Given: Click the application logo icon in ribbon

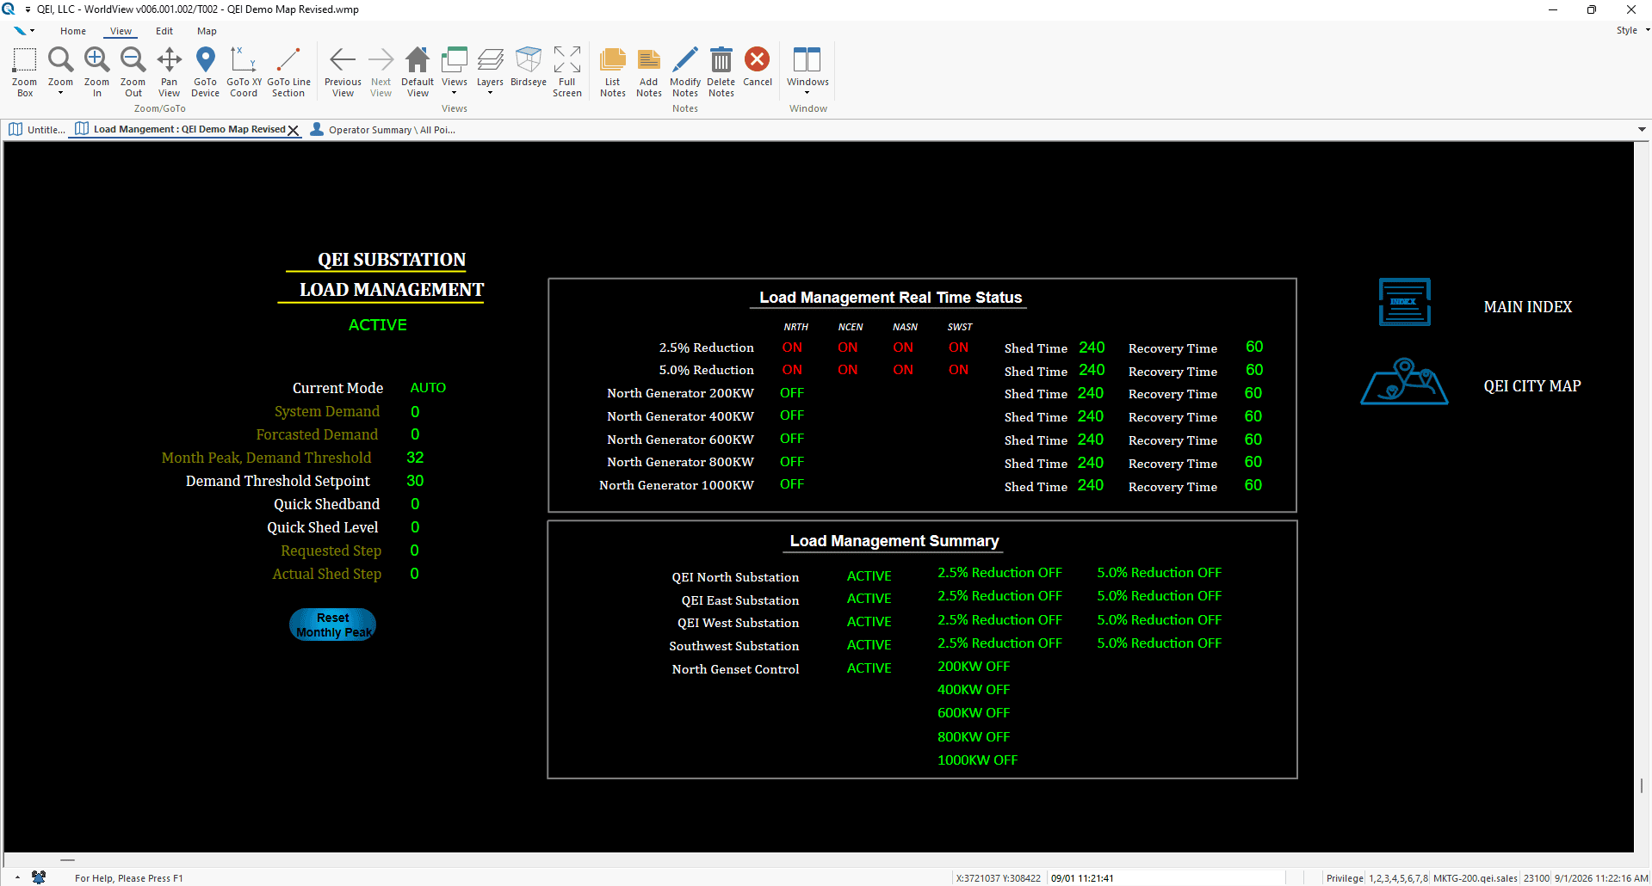Looking at the screenshot, I should pyautogui.click(x=19, y=31).
